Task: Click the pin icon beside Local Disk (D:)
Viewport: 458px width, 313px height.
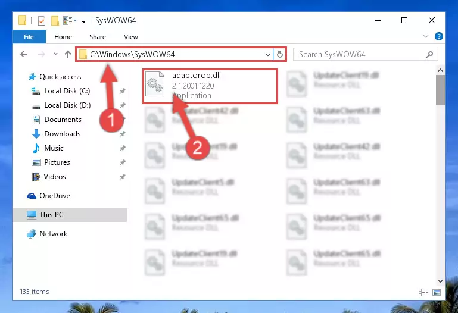Action: 122,105
